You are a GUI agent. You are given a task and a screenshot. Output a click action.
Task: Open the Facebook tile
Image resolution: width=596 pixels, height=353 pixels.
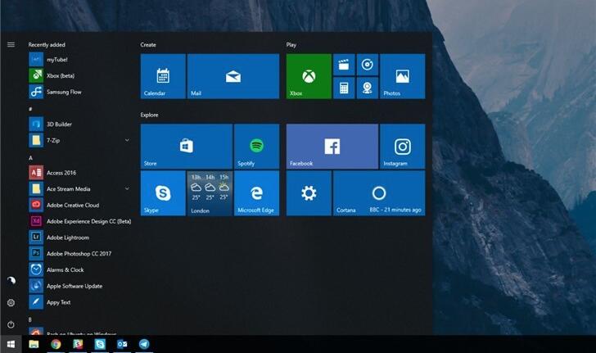tap(332, 146)
